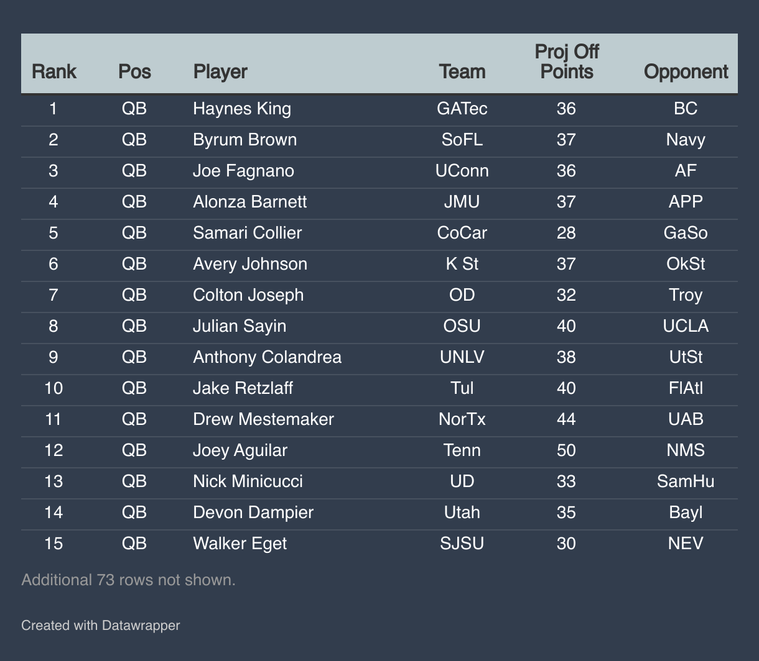The height and width of the screenshot is (661, 759).
Task: Click the Opponent column header
Action: coord(686,71)
